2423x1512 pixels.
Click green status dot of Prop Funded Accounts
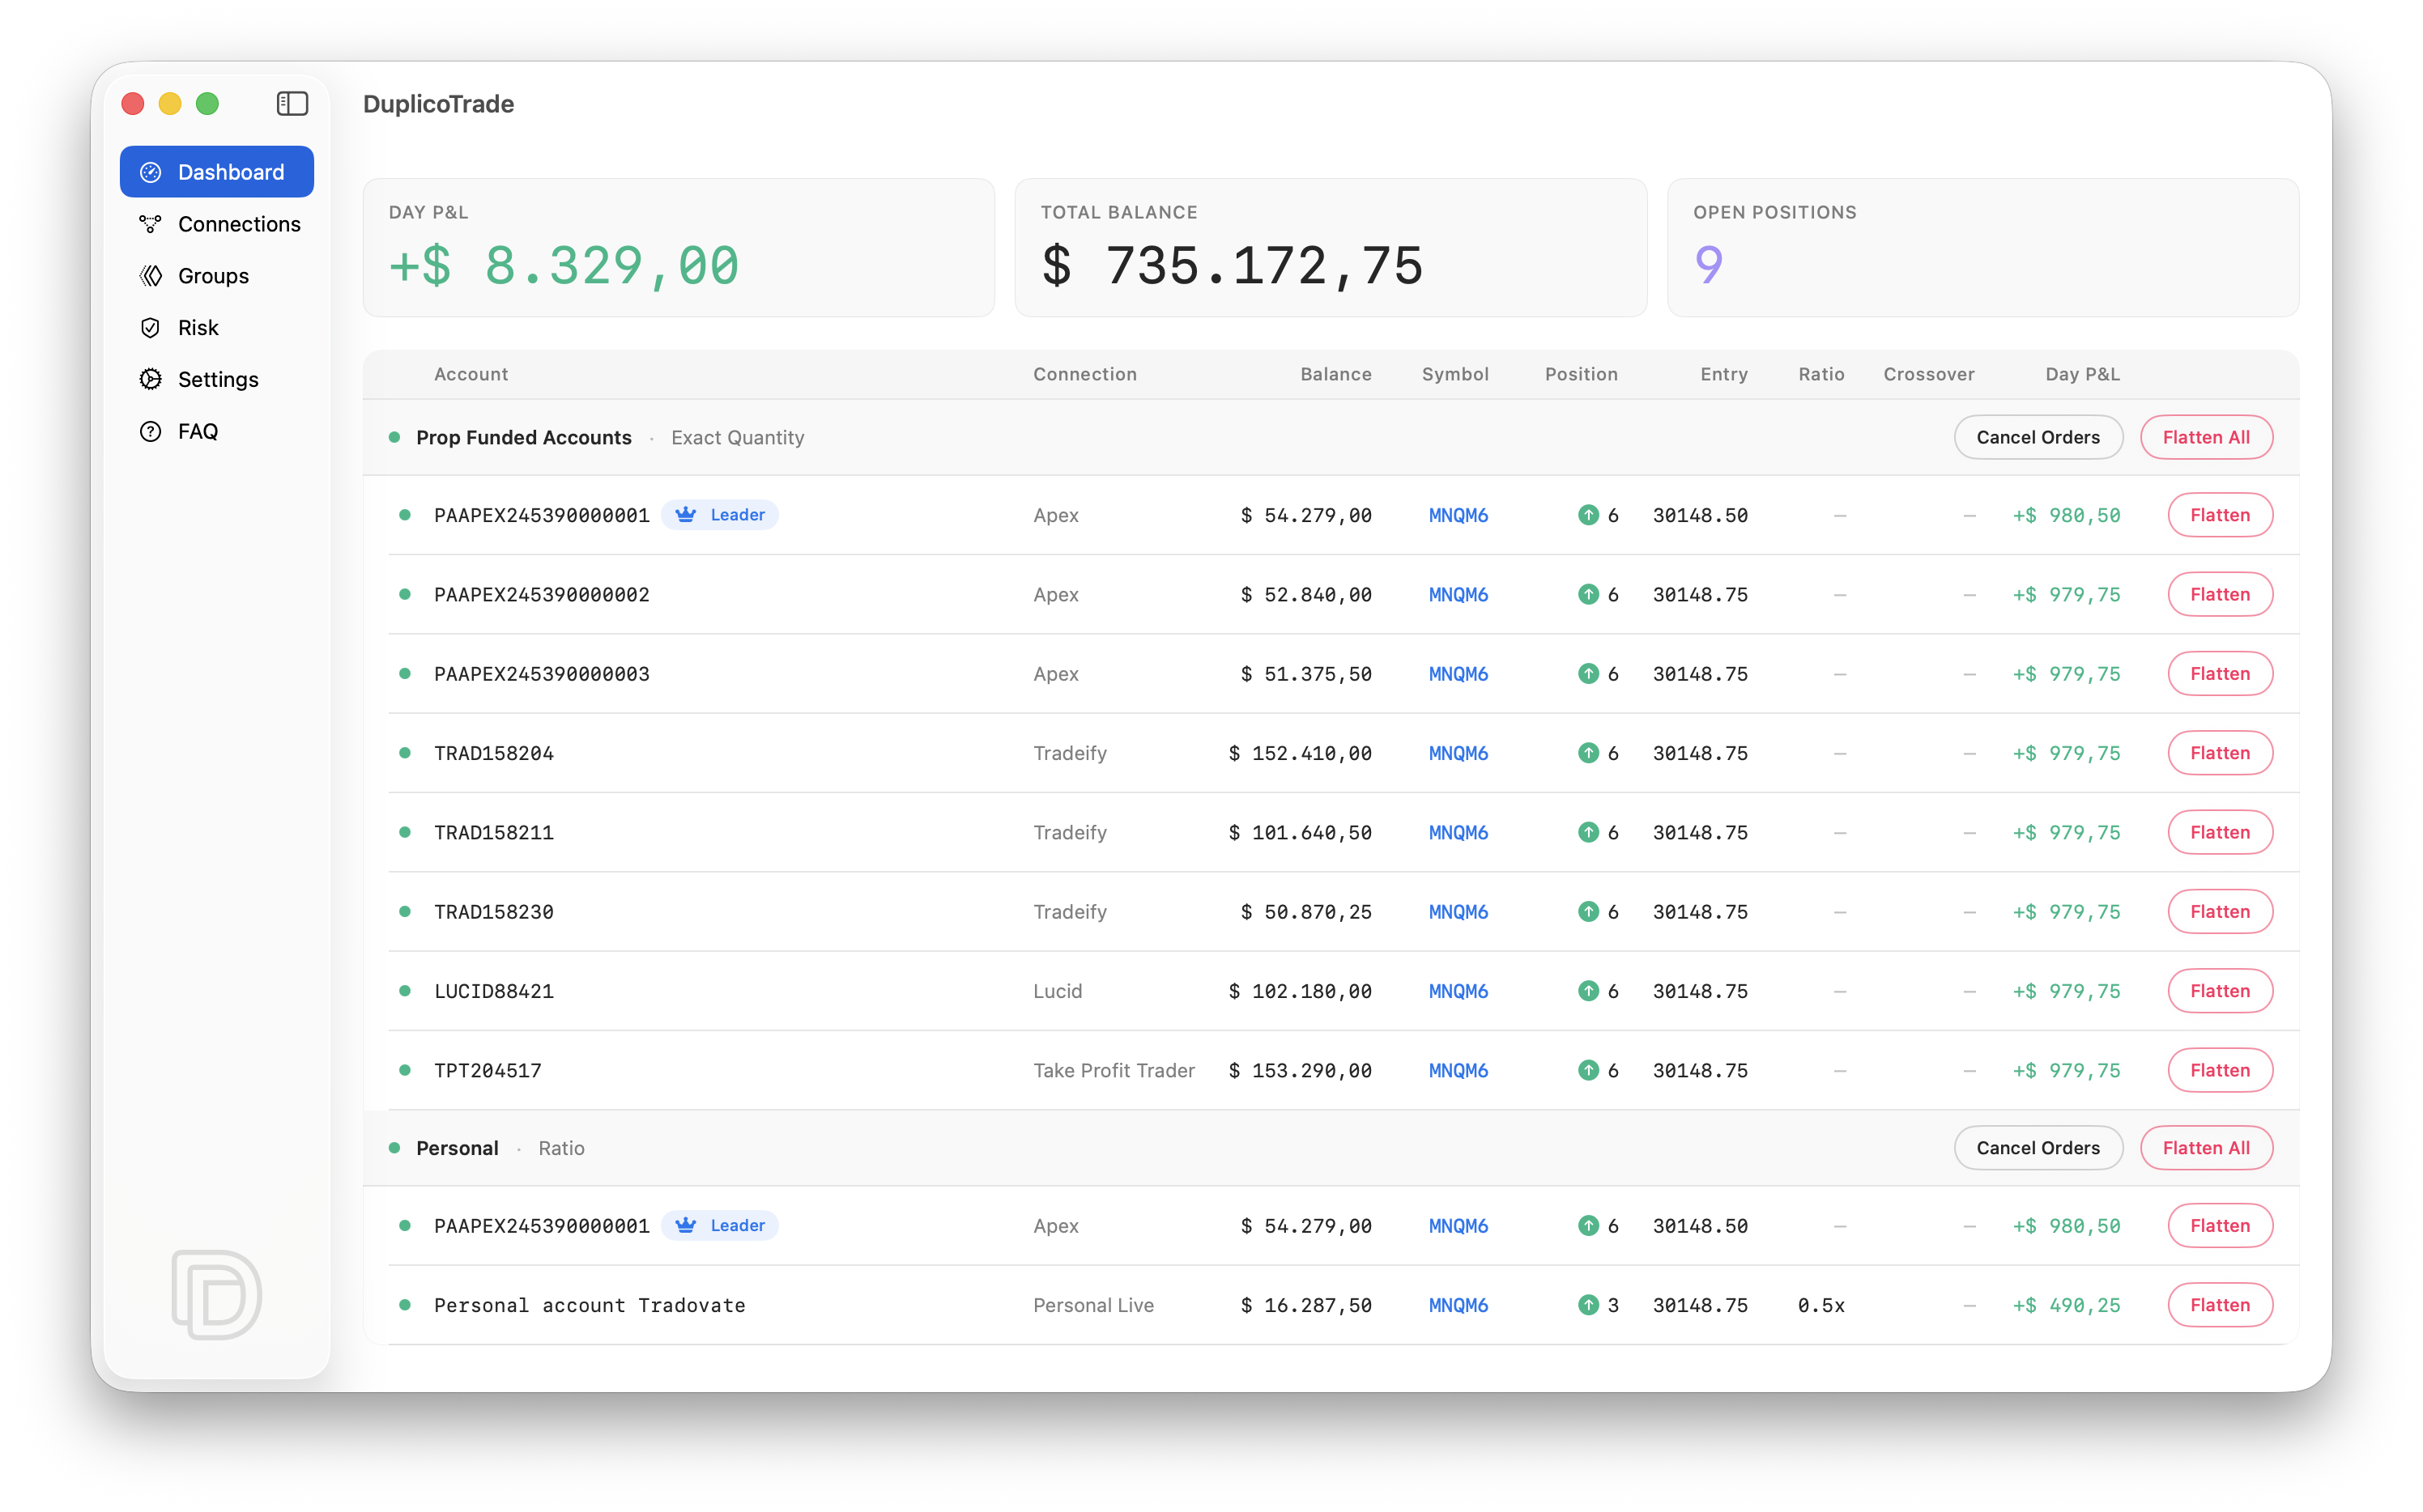[x=394, y=438]
